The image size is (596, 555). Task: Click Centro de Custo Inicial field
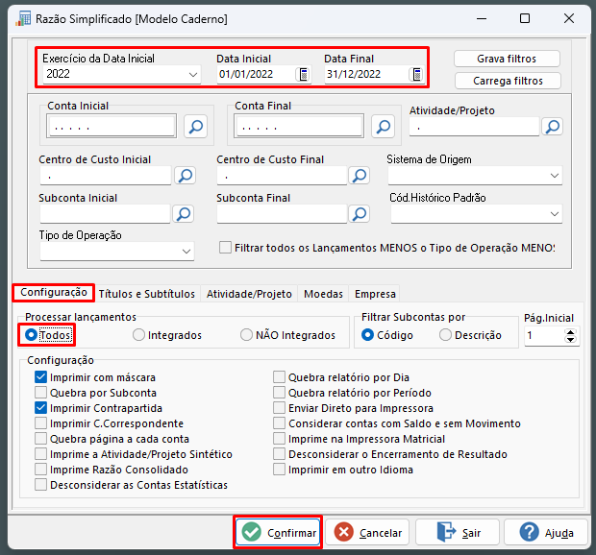tap(106, 176)
